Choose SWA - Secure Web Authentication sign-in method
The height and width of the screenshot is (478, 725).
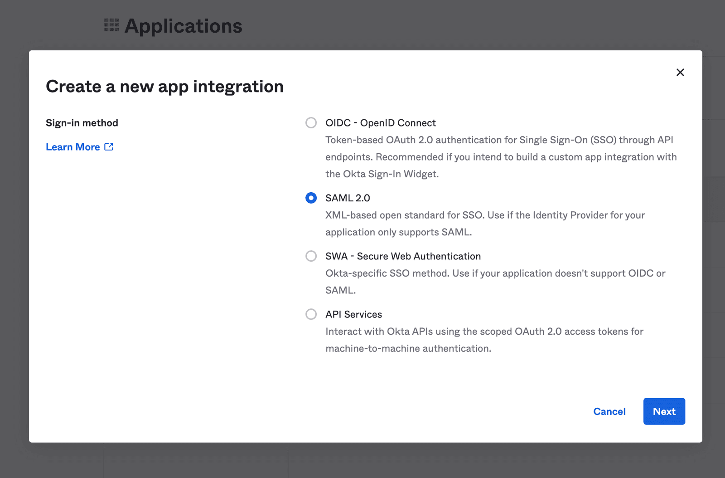click(x=311, y=256)
